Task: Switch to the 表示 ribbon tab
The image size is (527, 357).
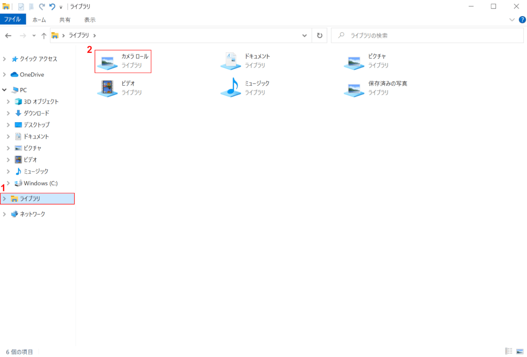Action: click(90, 20)
